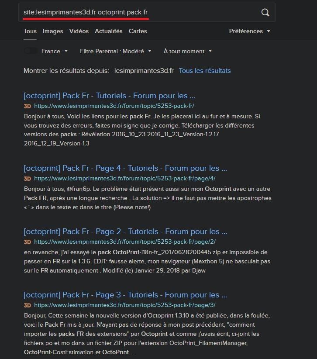Viewport: 317px width, 359px height.
Task: Open the Pack Fr - Page 2 result title
Action: (125, 232)
